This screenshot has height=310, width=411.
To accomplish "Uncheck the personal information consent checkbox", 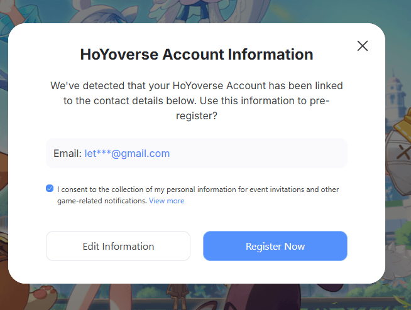I will tap(50, 188).
